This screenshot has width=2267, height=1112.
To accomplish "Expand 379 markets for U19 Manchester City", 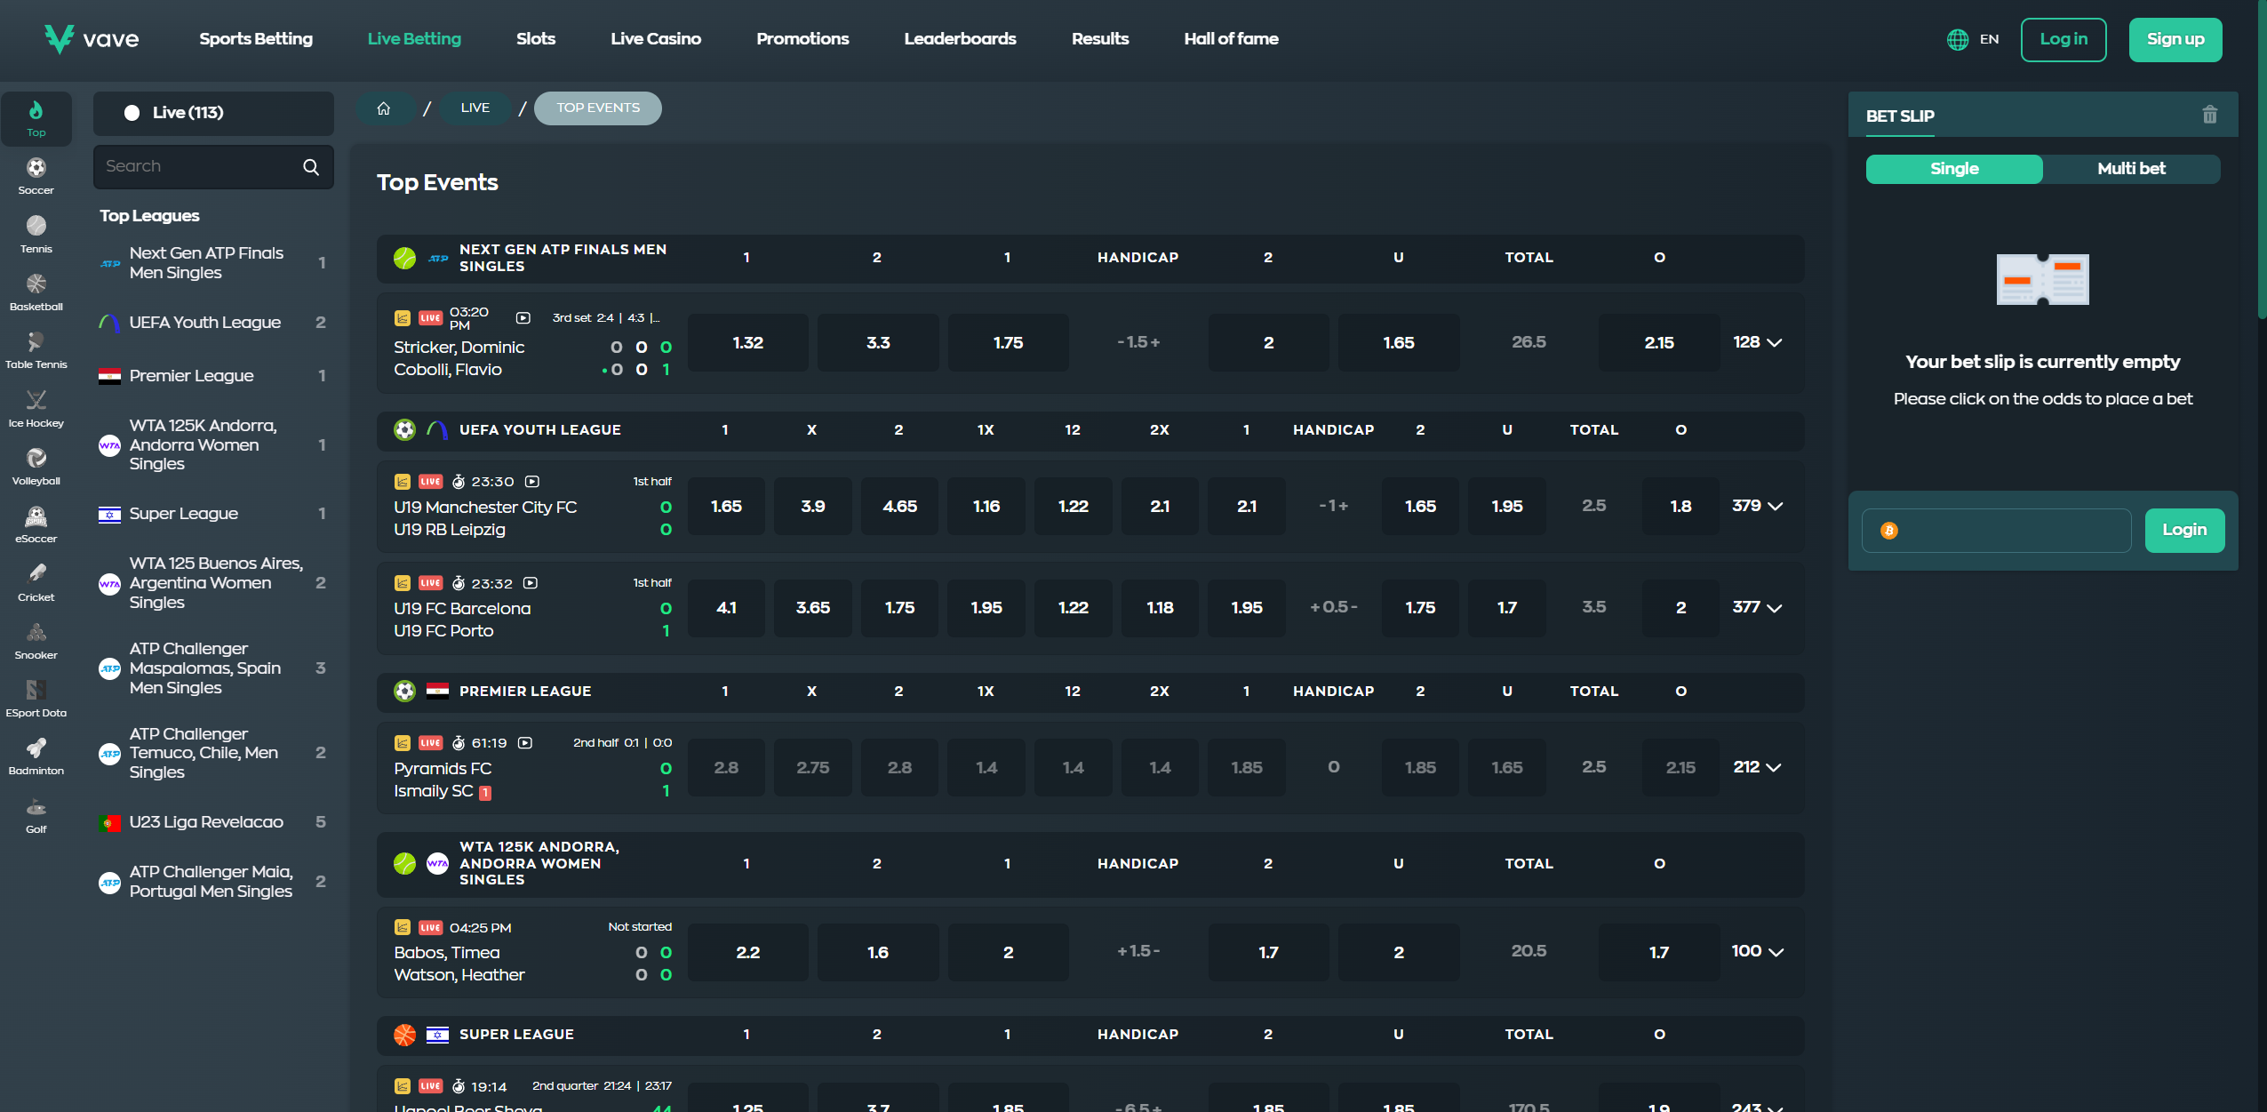I will point(1757,506).
